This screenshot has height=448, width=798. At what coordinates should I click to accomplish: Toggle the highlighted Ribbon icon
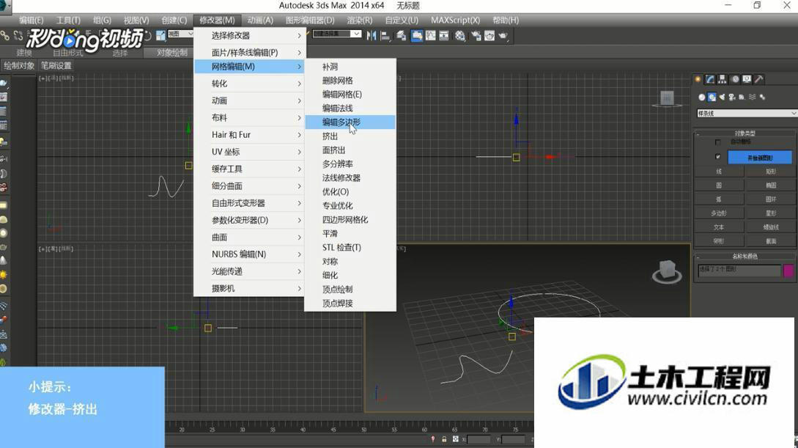pos(417,36)
